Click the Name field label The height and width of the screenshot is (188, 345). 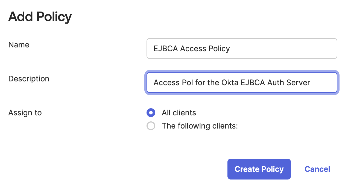pos(19,45)
